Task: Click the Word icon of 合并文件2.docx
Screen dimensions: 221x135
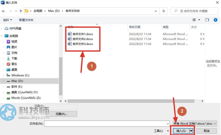Action: [x=70, y=39]
